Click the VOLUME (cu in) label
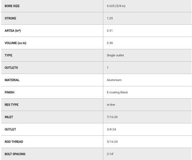This screenshot has height=160, width=192. pyautogui.click(x=16, y=43)
